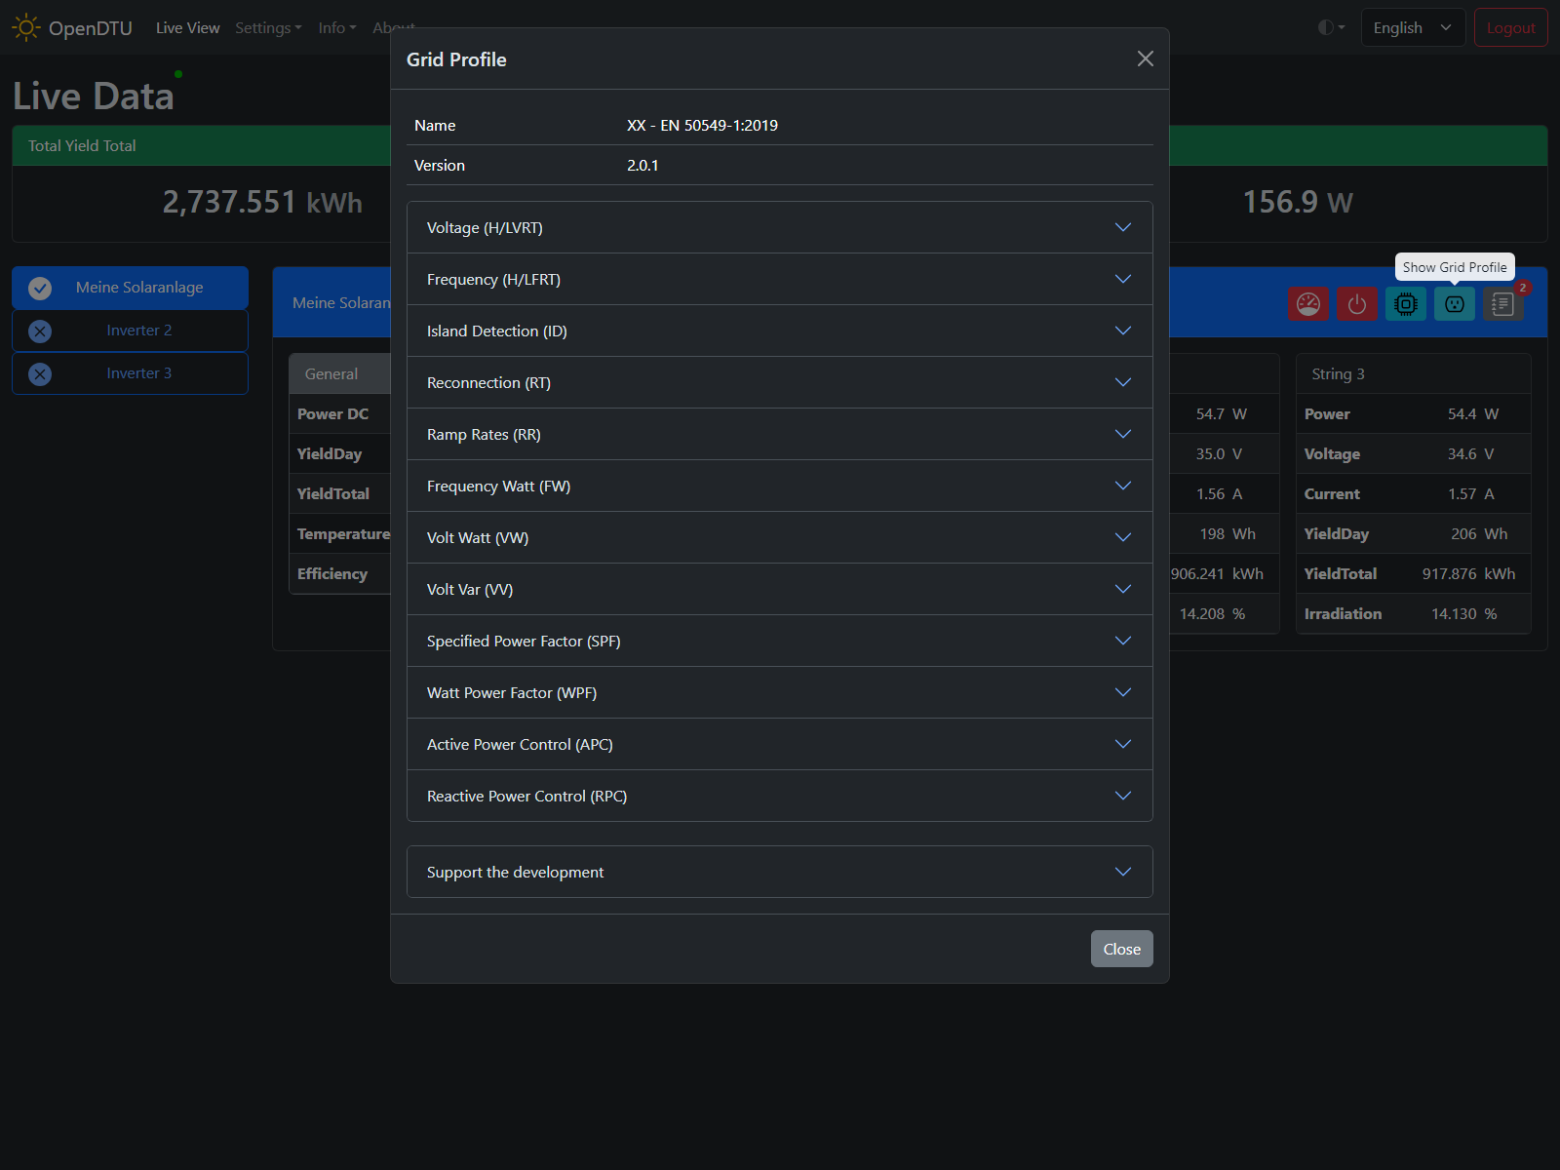Open the event log journal icon
The width and height of the screenshot is (1560, 1170).
tap(1502, 304)
